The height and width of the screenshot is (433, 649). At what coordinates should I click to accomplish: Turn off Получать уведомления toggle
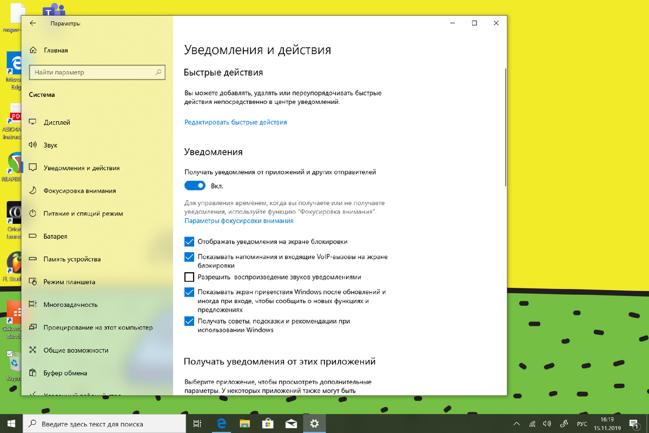click(x=195, y=186)
